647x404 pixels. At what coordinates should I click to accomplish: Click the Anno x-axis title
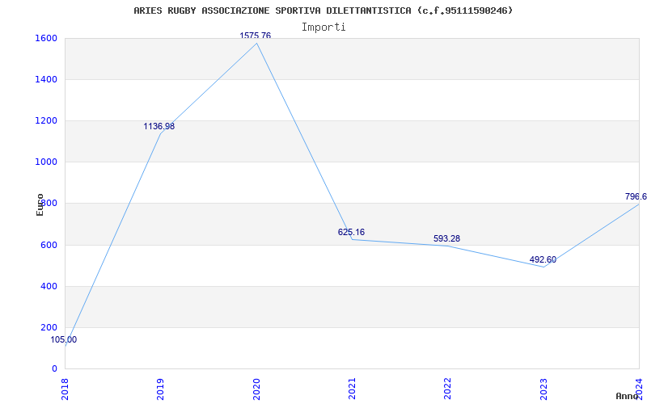pyautogui.click(x=628, y=396)
